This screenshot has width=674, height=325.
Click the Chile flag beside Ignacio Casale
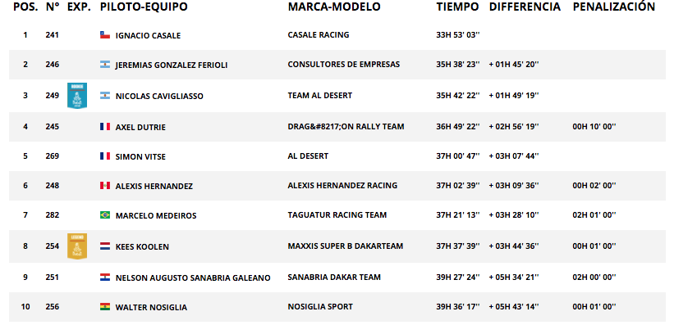click(105, 35)
